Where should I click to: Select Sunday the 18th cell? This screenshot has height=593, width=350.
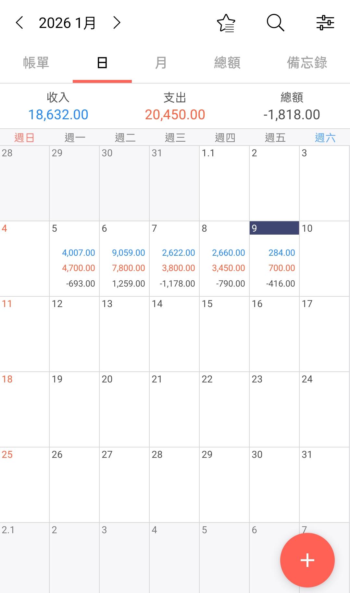(25, 409)
